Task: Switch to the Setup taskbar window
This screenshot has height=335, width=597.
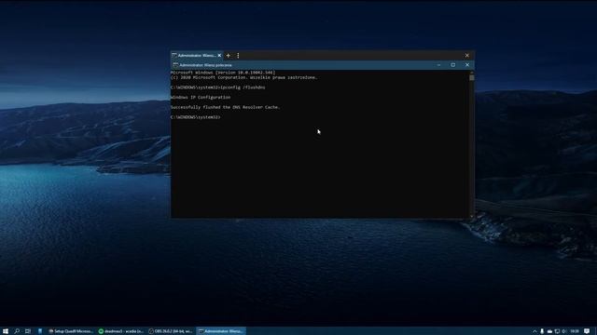Action: click(x=71, y=331)
